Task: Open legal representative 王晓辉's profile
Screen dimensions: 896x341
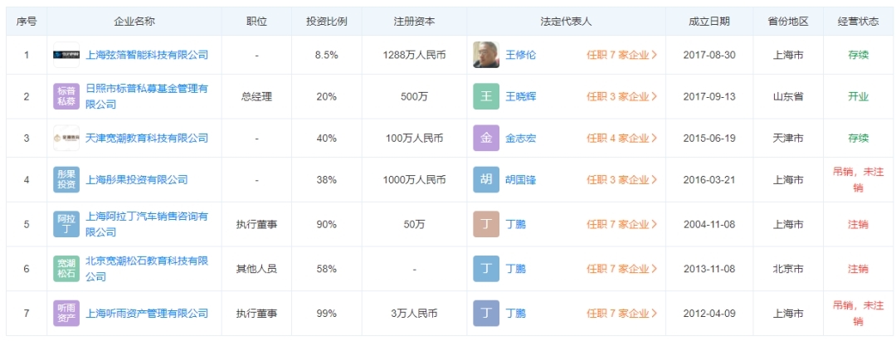Action: coord(521,96)
